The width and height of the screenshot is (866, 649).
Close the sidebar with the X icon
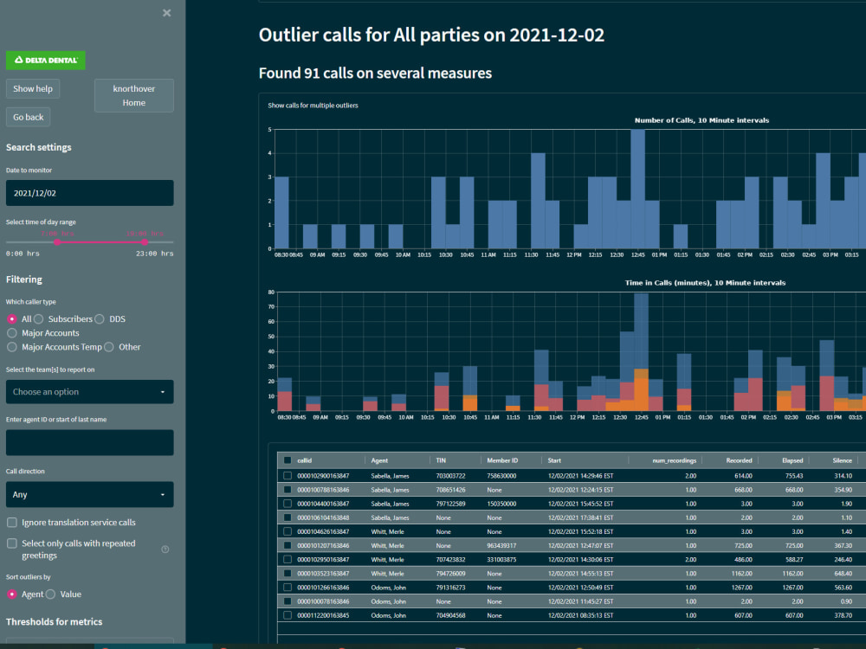click(x=167, y=13)
